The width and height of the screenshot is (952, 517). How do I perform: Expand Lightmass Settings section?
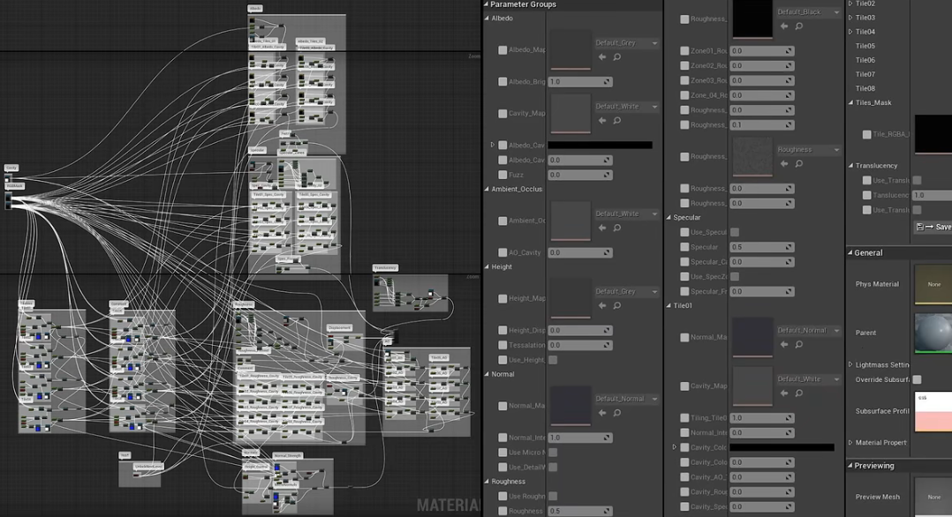[850, 364]
